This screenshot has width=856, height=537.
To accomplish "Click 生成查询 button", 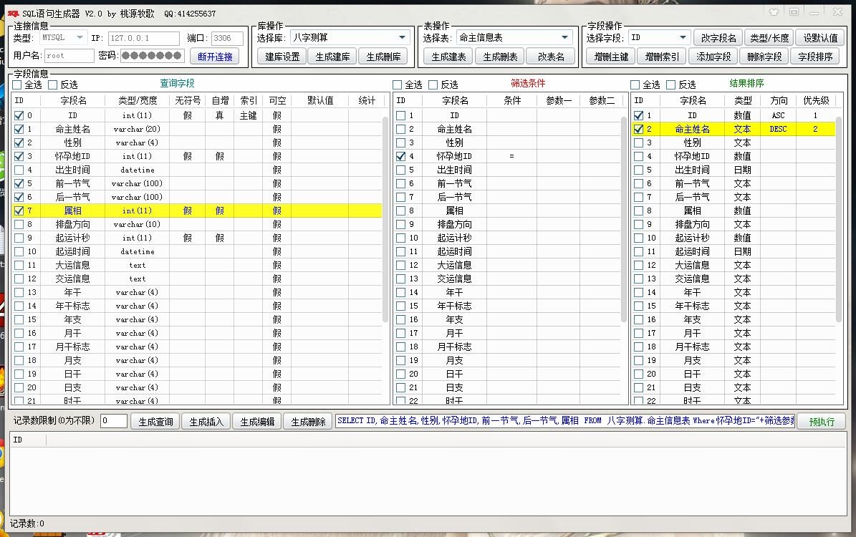I will pos(155,421).
